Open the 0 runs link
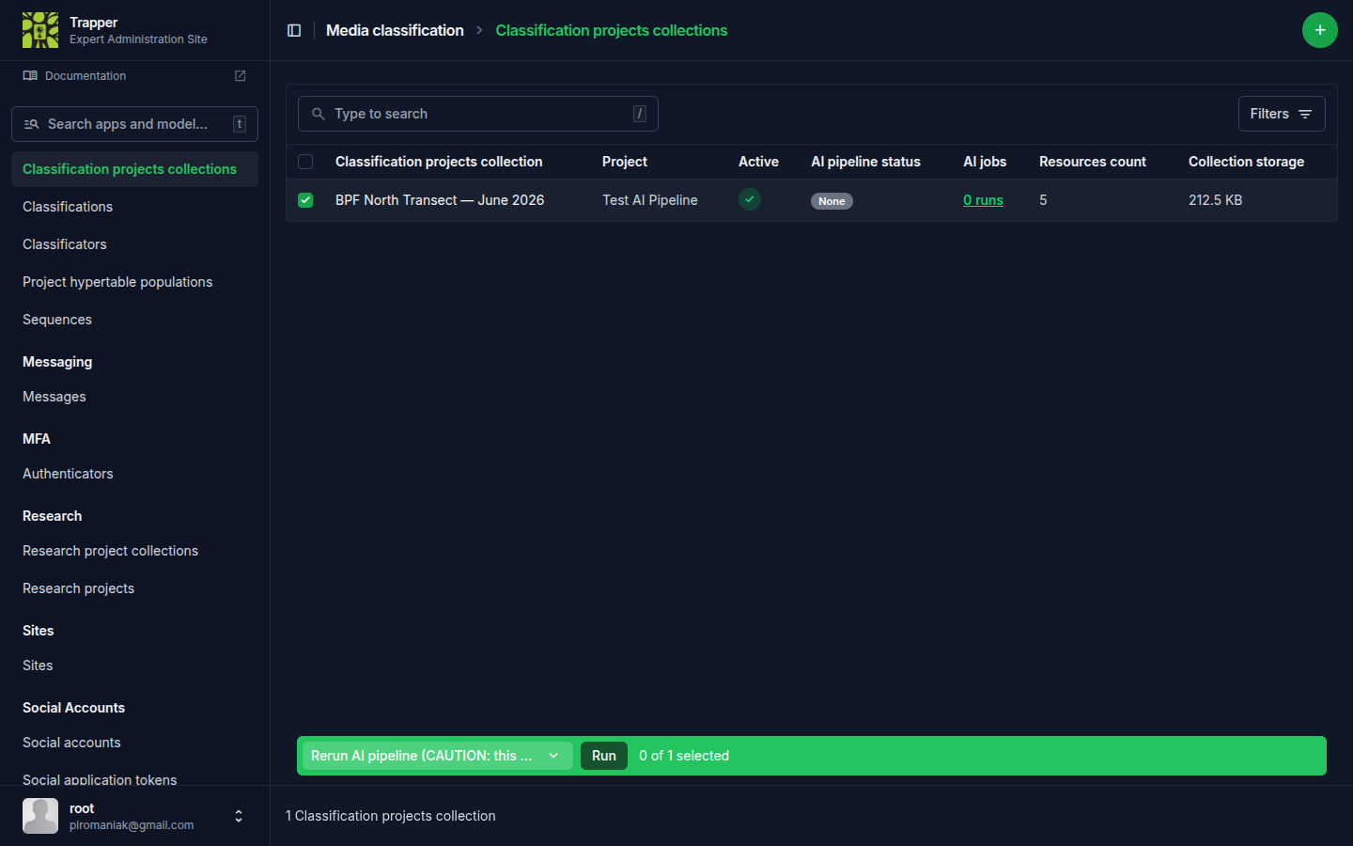This screenshot has width=1353, height=846. click(983, 200)
